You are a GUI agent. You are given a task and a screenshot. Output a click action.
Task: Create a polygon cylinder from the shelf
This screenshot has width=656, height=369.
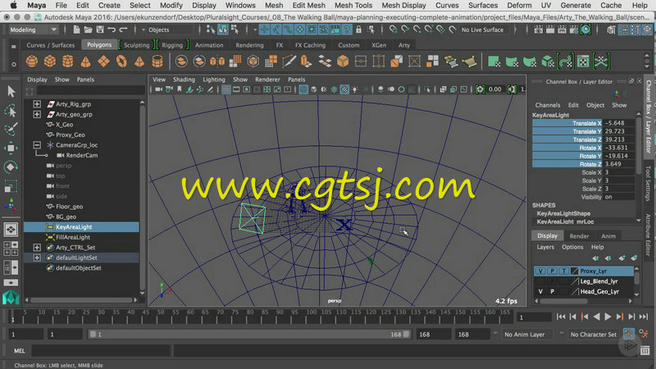click(68, 61)
